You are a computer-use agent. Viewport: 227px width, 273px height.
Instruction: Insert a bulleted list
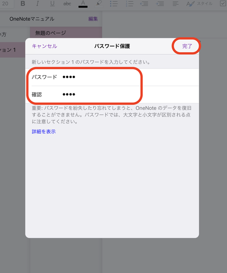coord(114,4)
